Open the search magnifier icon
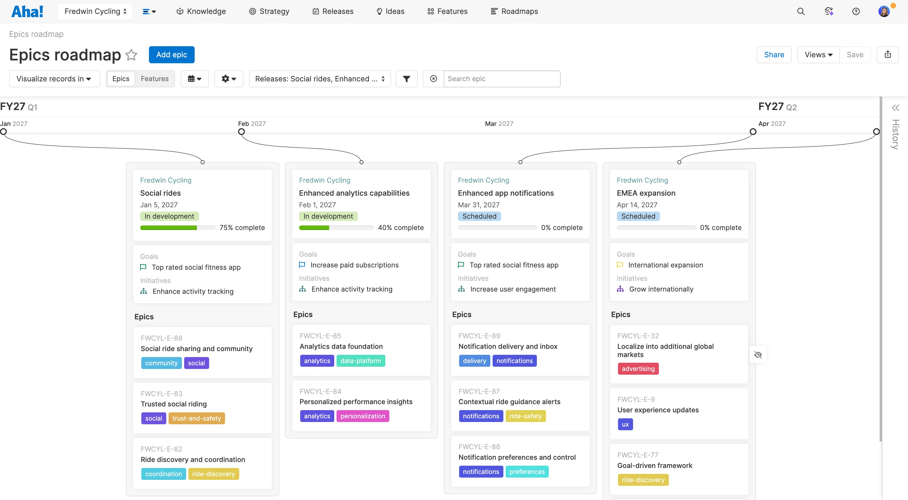 tap(801, 11)
